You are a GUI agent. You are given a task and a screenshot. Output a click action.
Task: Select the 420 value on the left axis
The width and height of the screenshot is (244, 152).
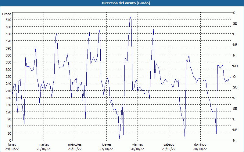click(8, 41)
